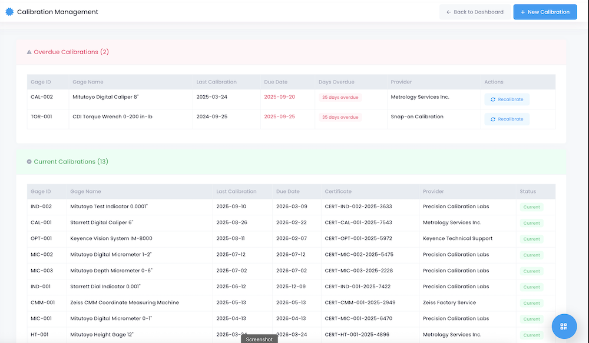
Task: Click Recalibrate for CAL-002 caliper
Action: 507,99
